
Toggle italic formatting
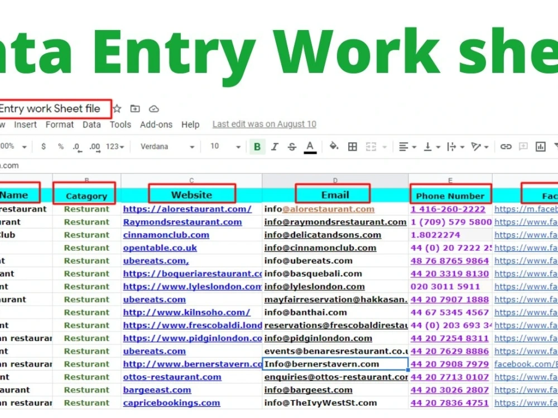click(274, 146)
